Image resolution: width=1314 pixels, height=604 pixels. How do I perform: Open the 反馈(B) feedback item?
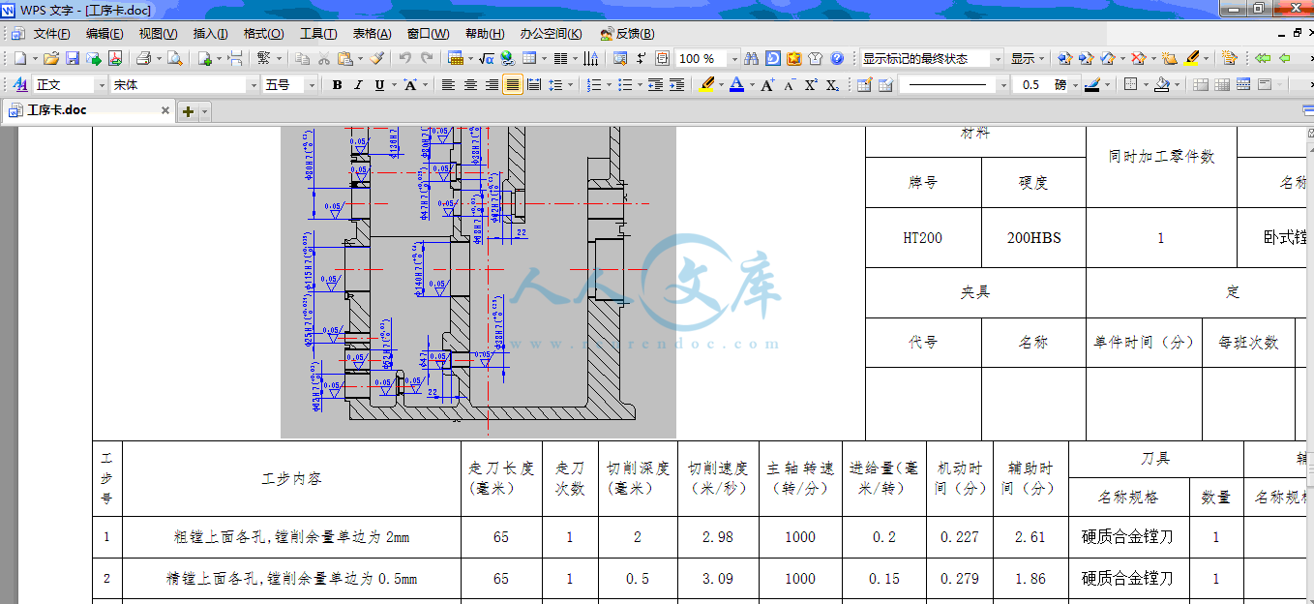coord(627,33)
